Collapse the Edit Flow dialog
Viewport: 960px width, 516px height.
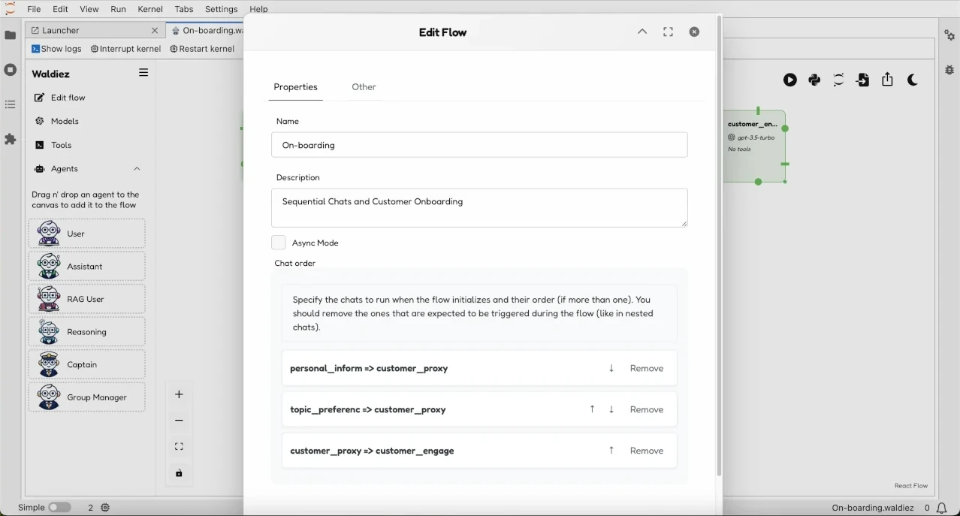click(x=642, y=32)
